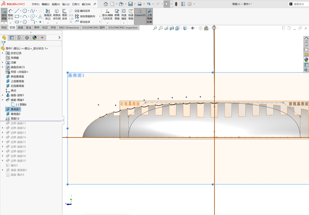Open the Rectangle tool dropdown arrow

(x=21, y=16)
